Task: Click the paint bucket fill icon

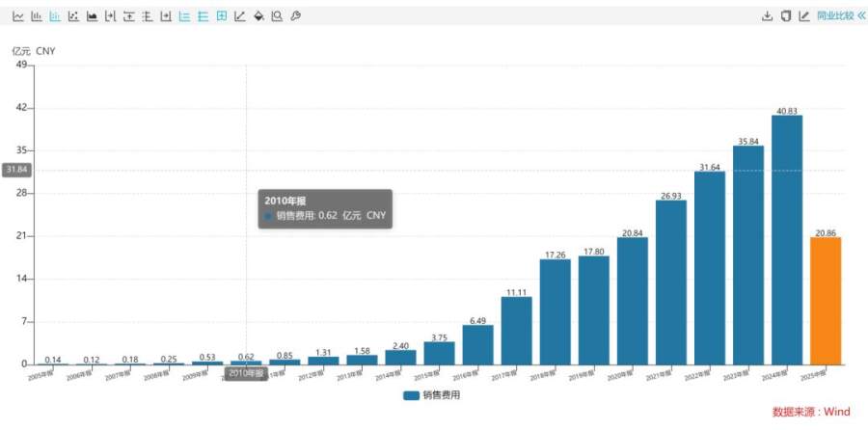Action: (x=258, y=16)
